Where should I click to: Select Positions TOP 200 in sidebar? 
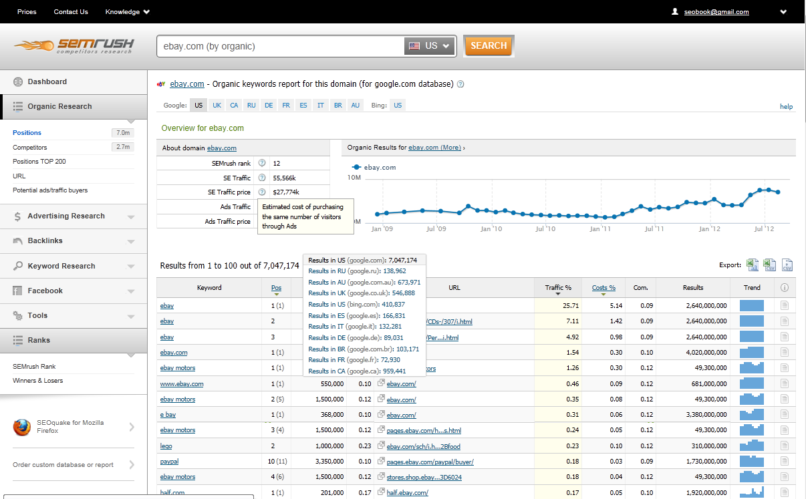pos(39,161)
